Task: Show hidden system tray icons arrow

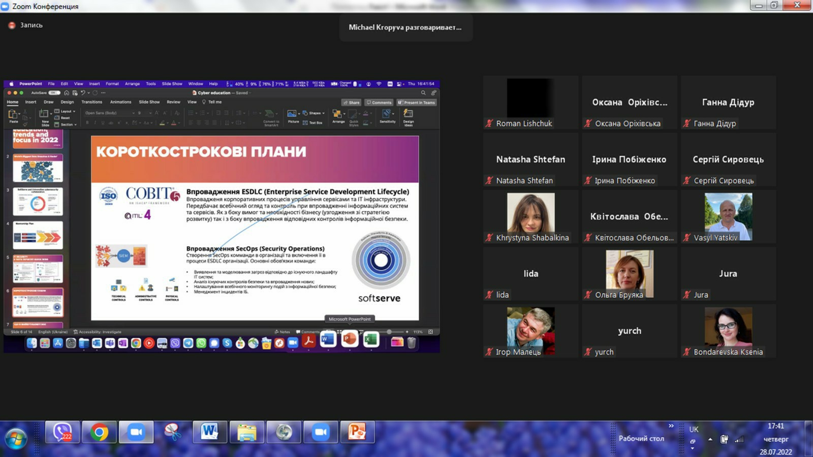Action: (710, 439)
